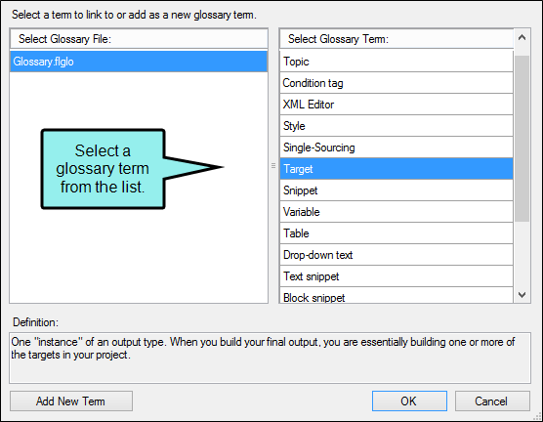
Task: Choose the XML Editor term
Action: [397, 105]
